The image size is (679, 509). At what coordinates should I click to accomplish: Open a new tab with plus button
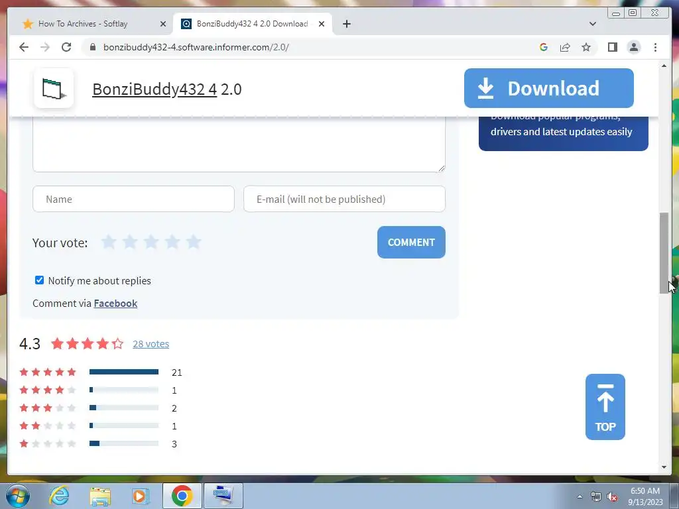pos(347,24)
